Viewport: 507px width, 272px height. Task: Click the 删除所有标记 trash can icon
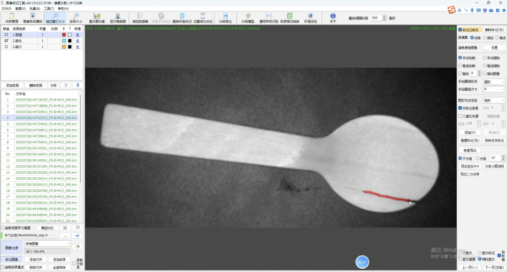pos(182,16)
